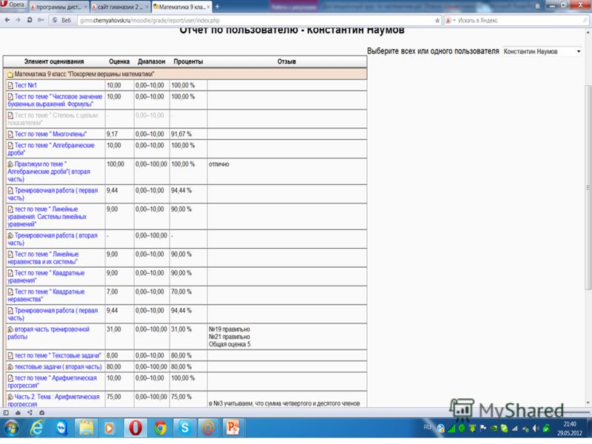Open 'Многочлены' test link

[x=50, y=134]
